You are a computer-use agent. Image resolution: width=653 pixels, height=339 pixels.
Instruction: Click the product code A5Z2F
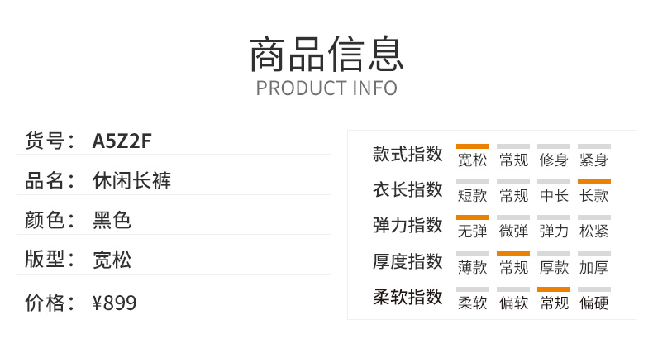pyautogui.click(x=122, y=141)
